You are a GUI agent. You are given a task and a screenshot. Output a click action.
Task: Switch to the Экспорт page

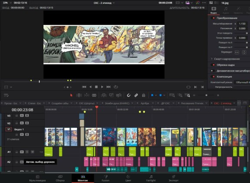173,178
